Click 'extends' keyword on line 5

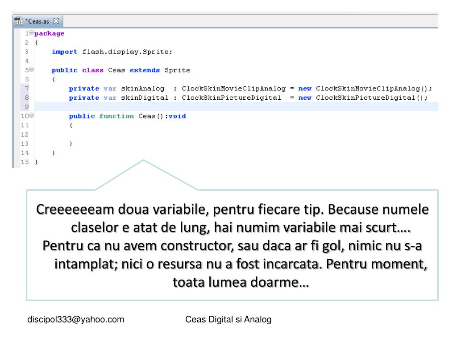click(x=145, y=70)
